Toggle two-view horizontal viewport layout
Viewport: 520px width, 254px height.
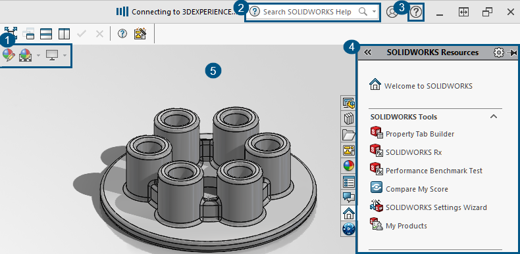click(x=46, y=33)
